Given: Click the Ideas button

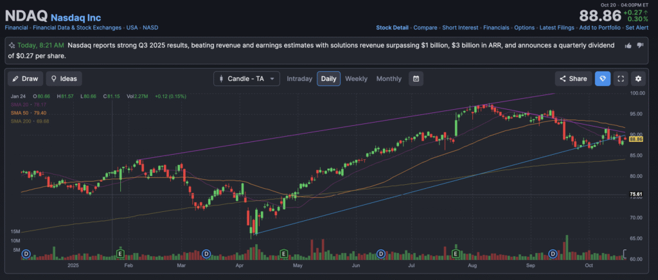Looking at the screenshot, I should point(64,79).
